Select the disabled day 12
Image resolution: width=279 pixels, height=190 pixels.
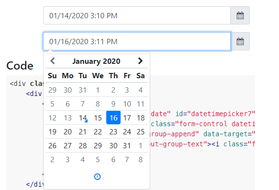(x=52, y=118)
